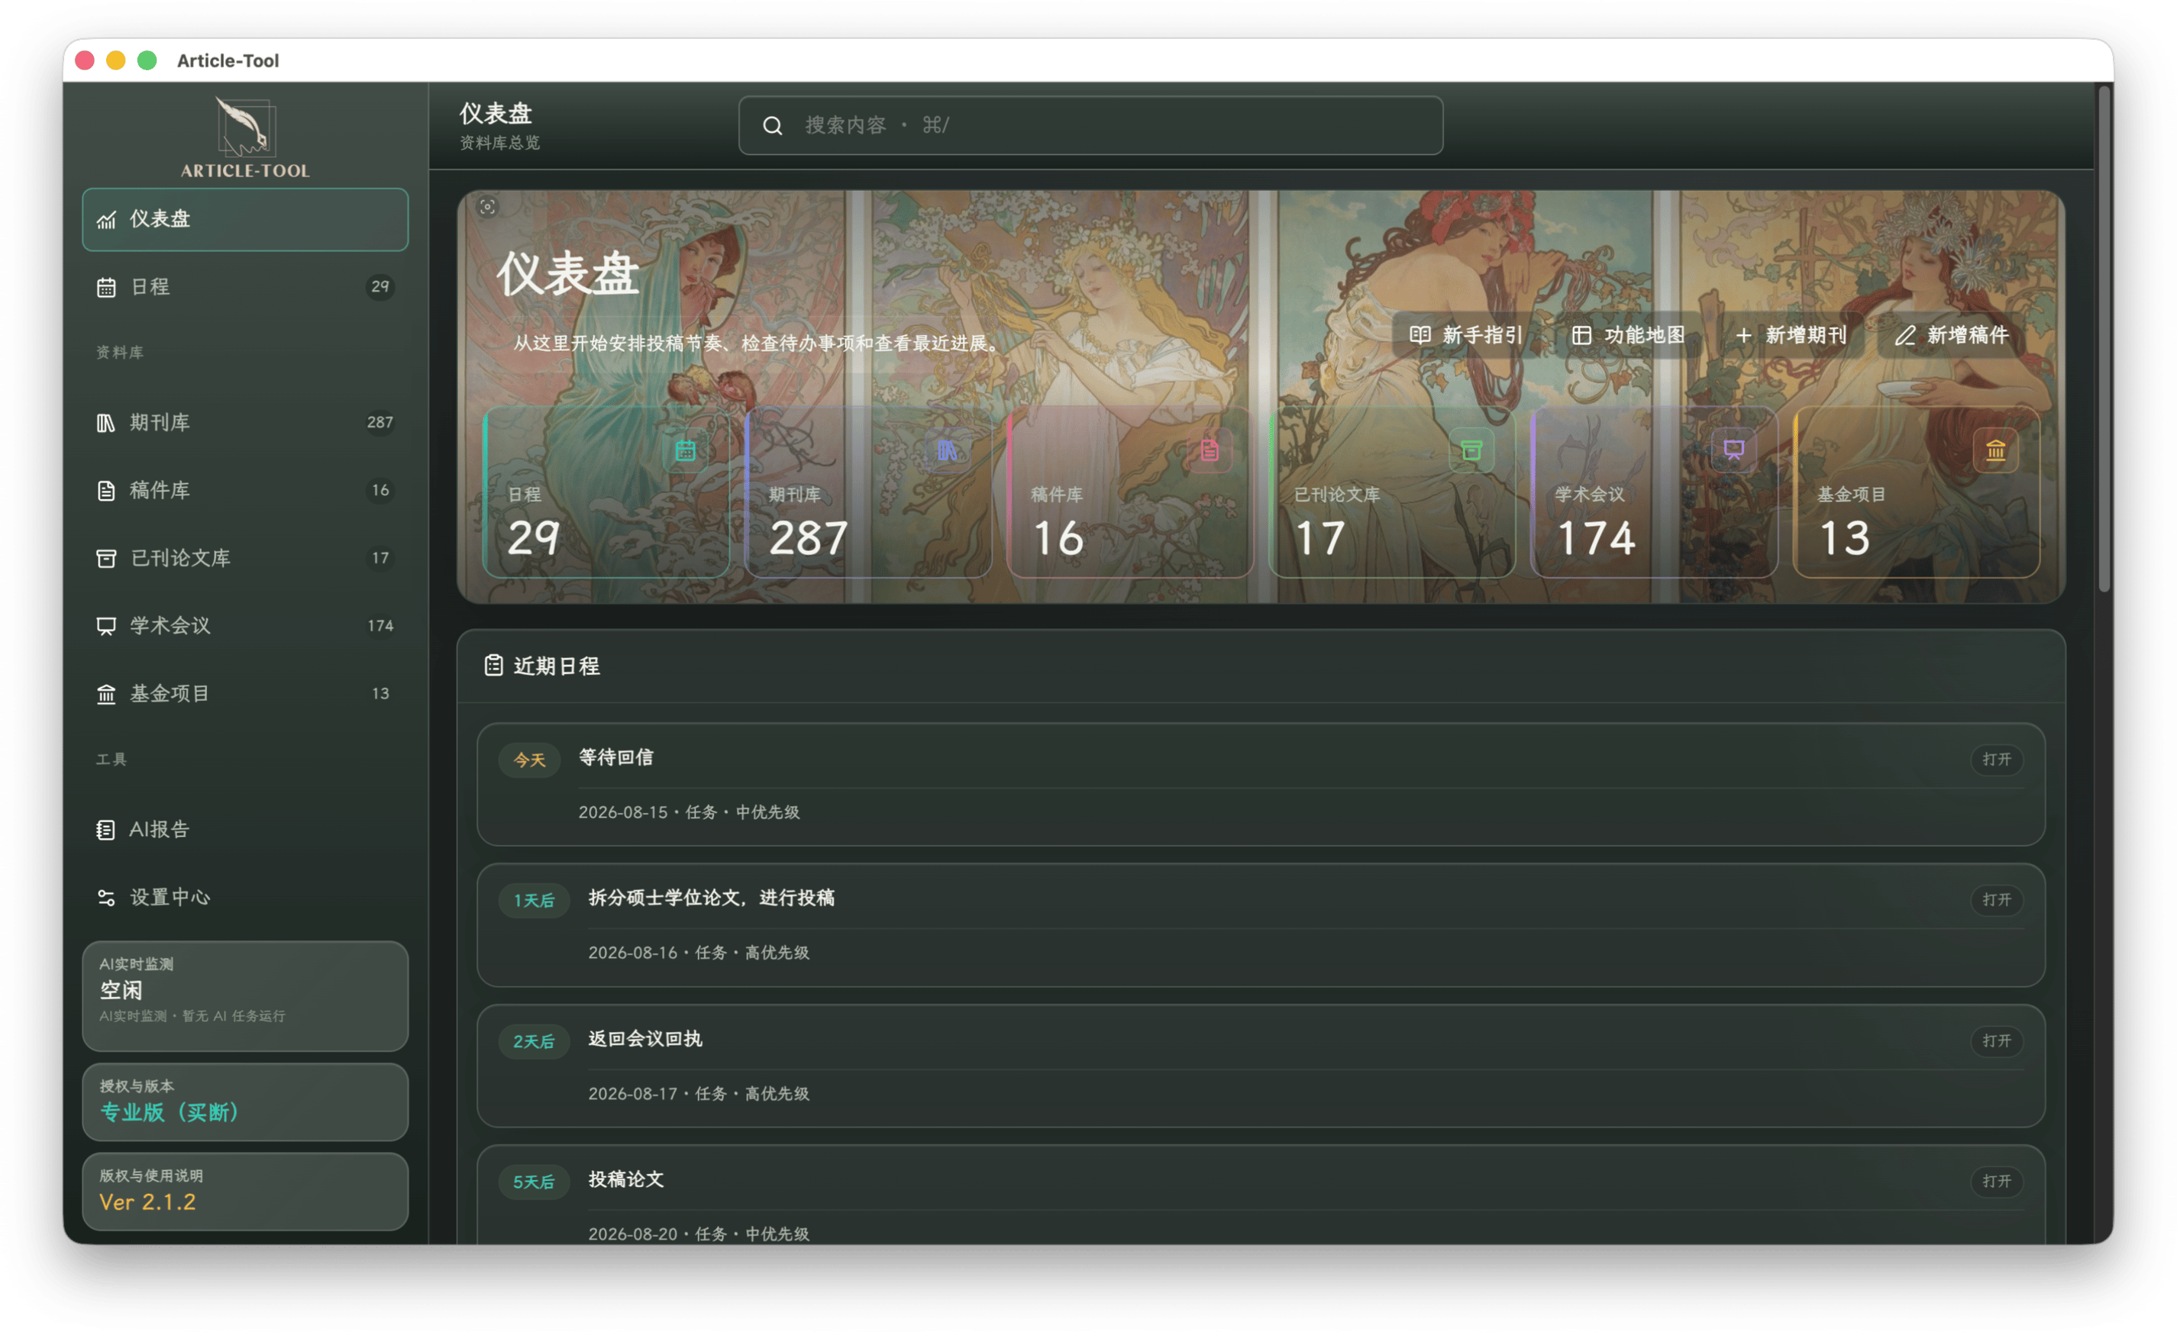The width and height of the screenshot is (2177, 1332).
Task: Click the 今天 tag
Action: 529,760
